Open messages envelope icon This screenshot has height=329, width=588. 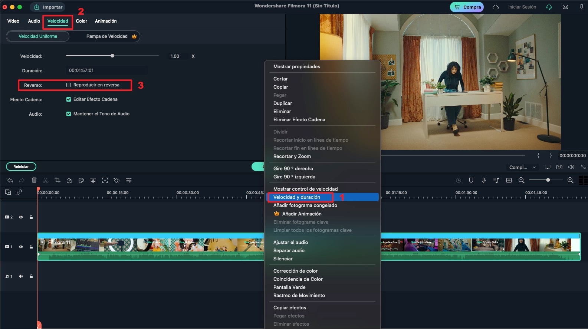click(565, 7)
